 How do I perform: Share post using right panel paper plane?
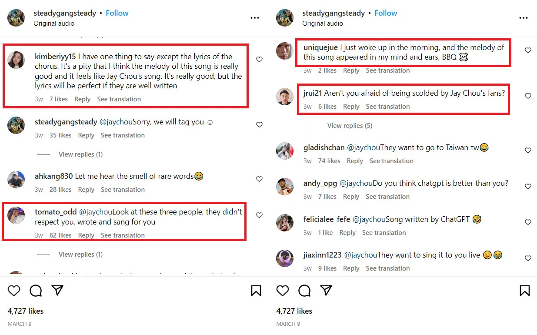click(x=326, y=291)
